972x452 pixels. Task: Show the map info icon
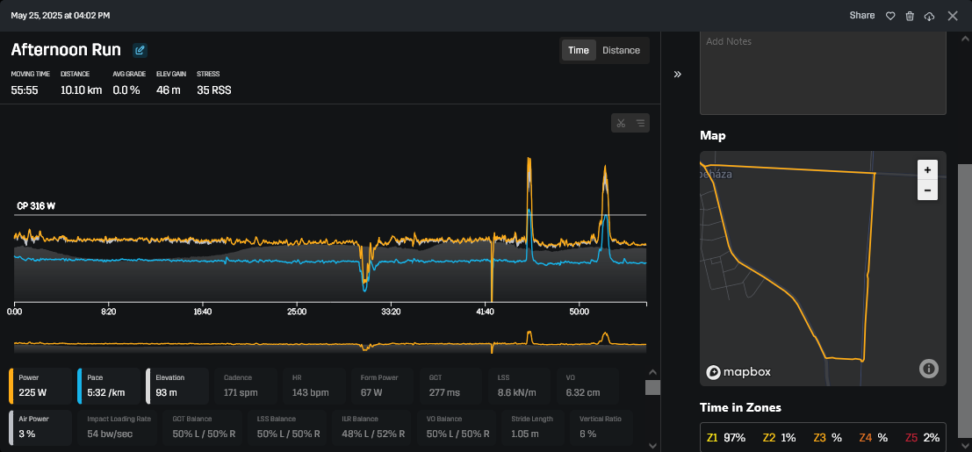click(x=929, y=369)
